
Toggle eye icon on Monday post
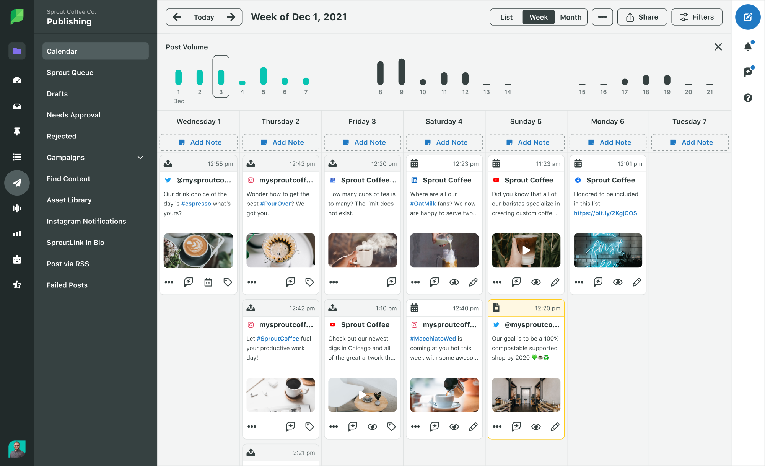click(618, 282)
